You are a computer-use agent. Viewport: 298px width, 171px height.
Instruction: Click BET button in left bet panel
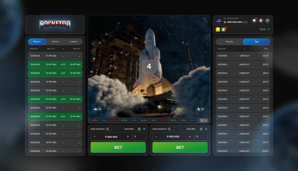pyautogui.click(x=118, y=147)
